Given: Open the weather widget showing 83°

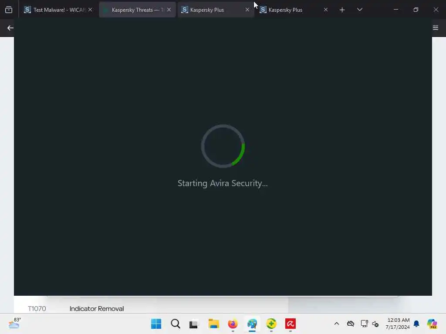Looking at the screenshot, I should pyautogui.click(x=14, y=324).
